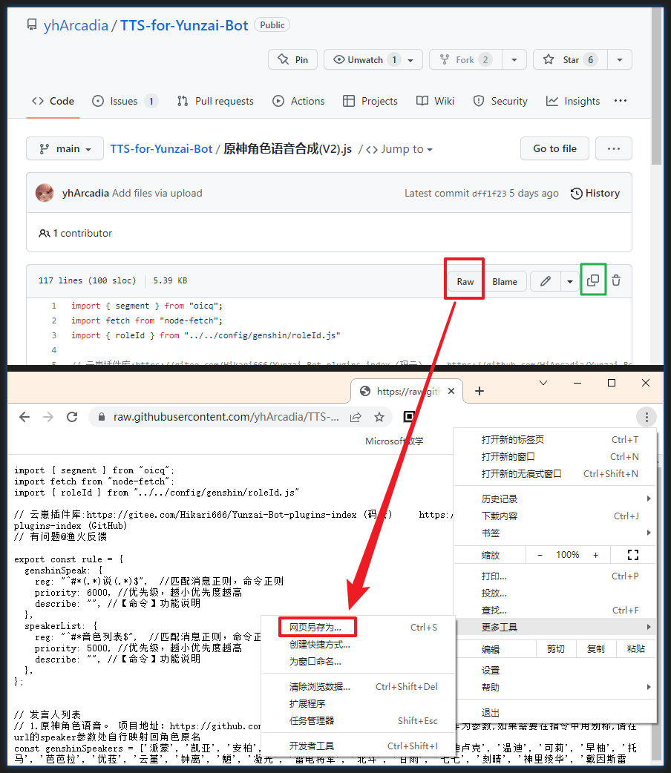Click 网页另存为... in submenu
This screenshot has width=671, height=773.
[359, 628]
